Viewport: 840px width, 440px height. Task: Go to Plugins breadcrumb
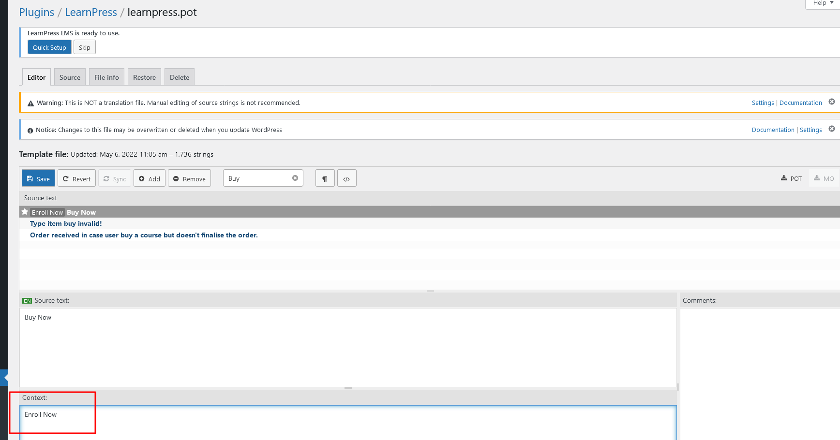(36, 12)
